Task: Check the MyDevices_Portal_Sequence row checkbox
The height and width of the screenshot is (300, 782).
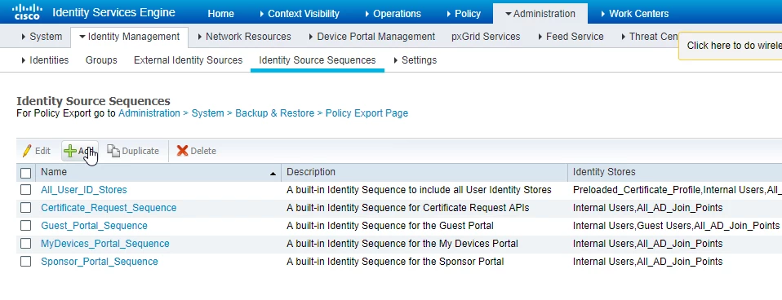Action: click(25, 243)
